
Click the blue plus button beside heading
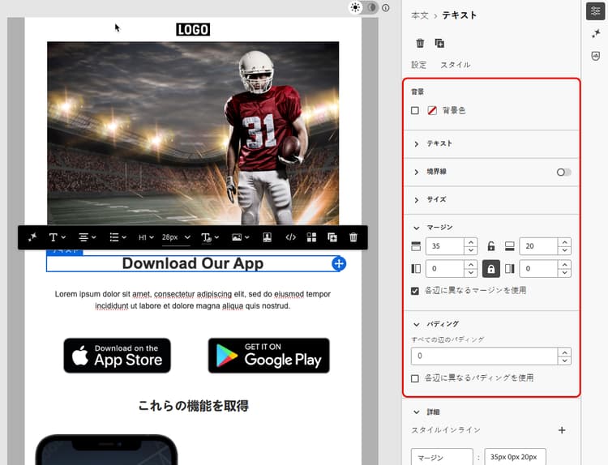tap(339, 264)
